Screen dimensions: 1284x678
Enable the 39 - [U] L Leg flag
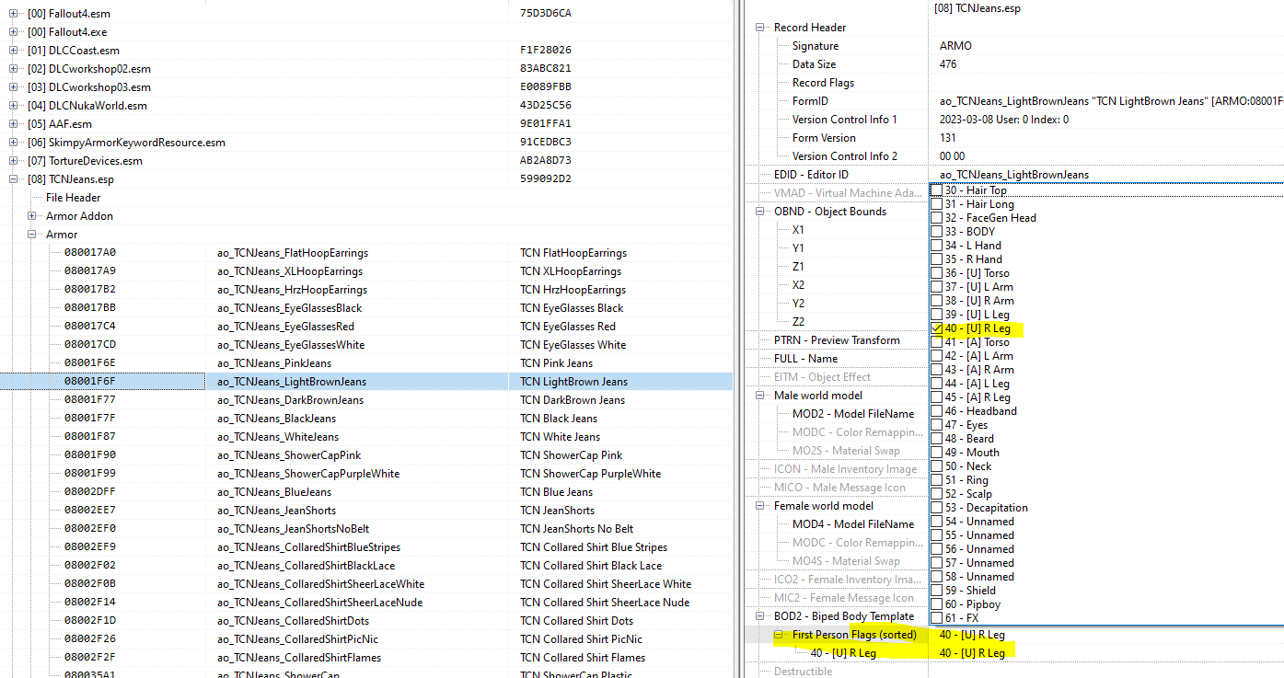pos(937,315)
